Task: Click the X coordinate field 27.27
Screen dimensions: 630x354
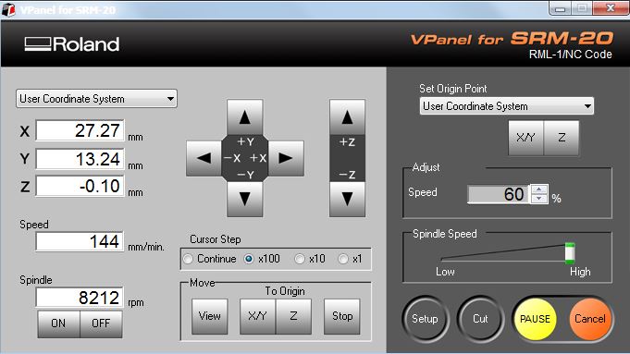Action: pyautogui.click(x=80, y=130)
